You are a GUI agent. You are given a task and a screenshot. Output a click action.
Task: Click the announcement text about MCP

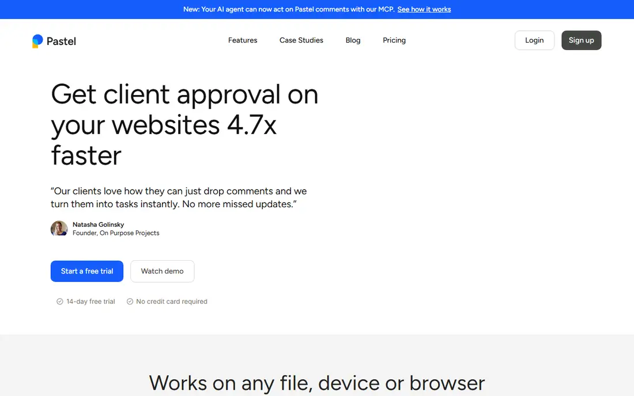pyautogui.click(x=289, y=9)
